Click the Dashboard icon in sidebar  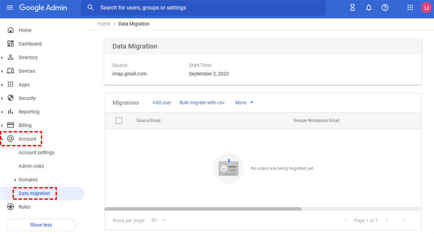click(x=11, y=44)
